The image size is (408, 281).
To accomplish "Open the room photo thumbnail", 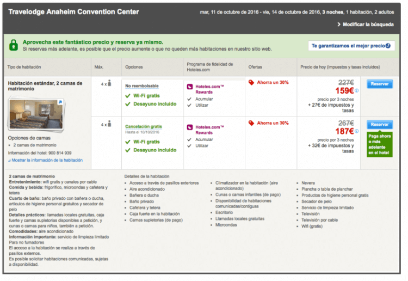I will coord(36,113).
